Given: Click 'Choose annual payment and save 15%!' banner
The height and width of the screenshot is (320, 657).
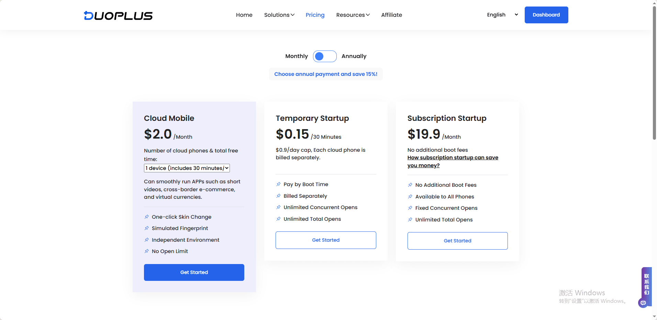Looking at the screenshot, I should (x=326, y=74).
